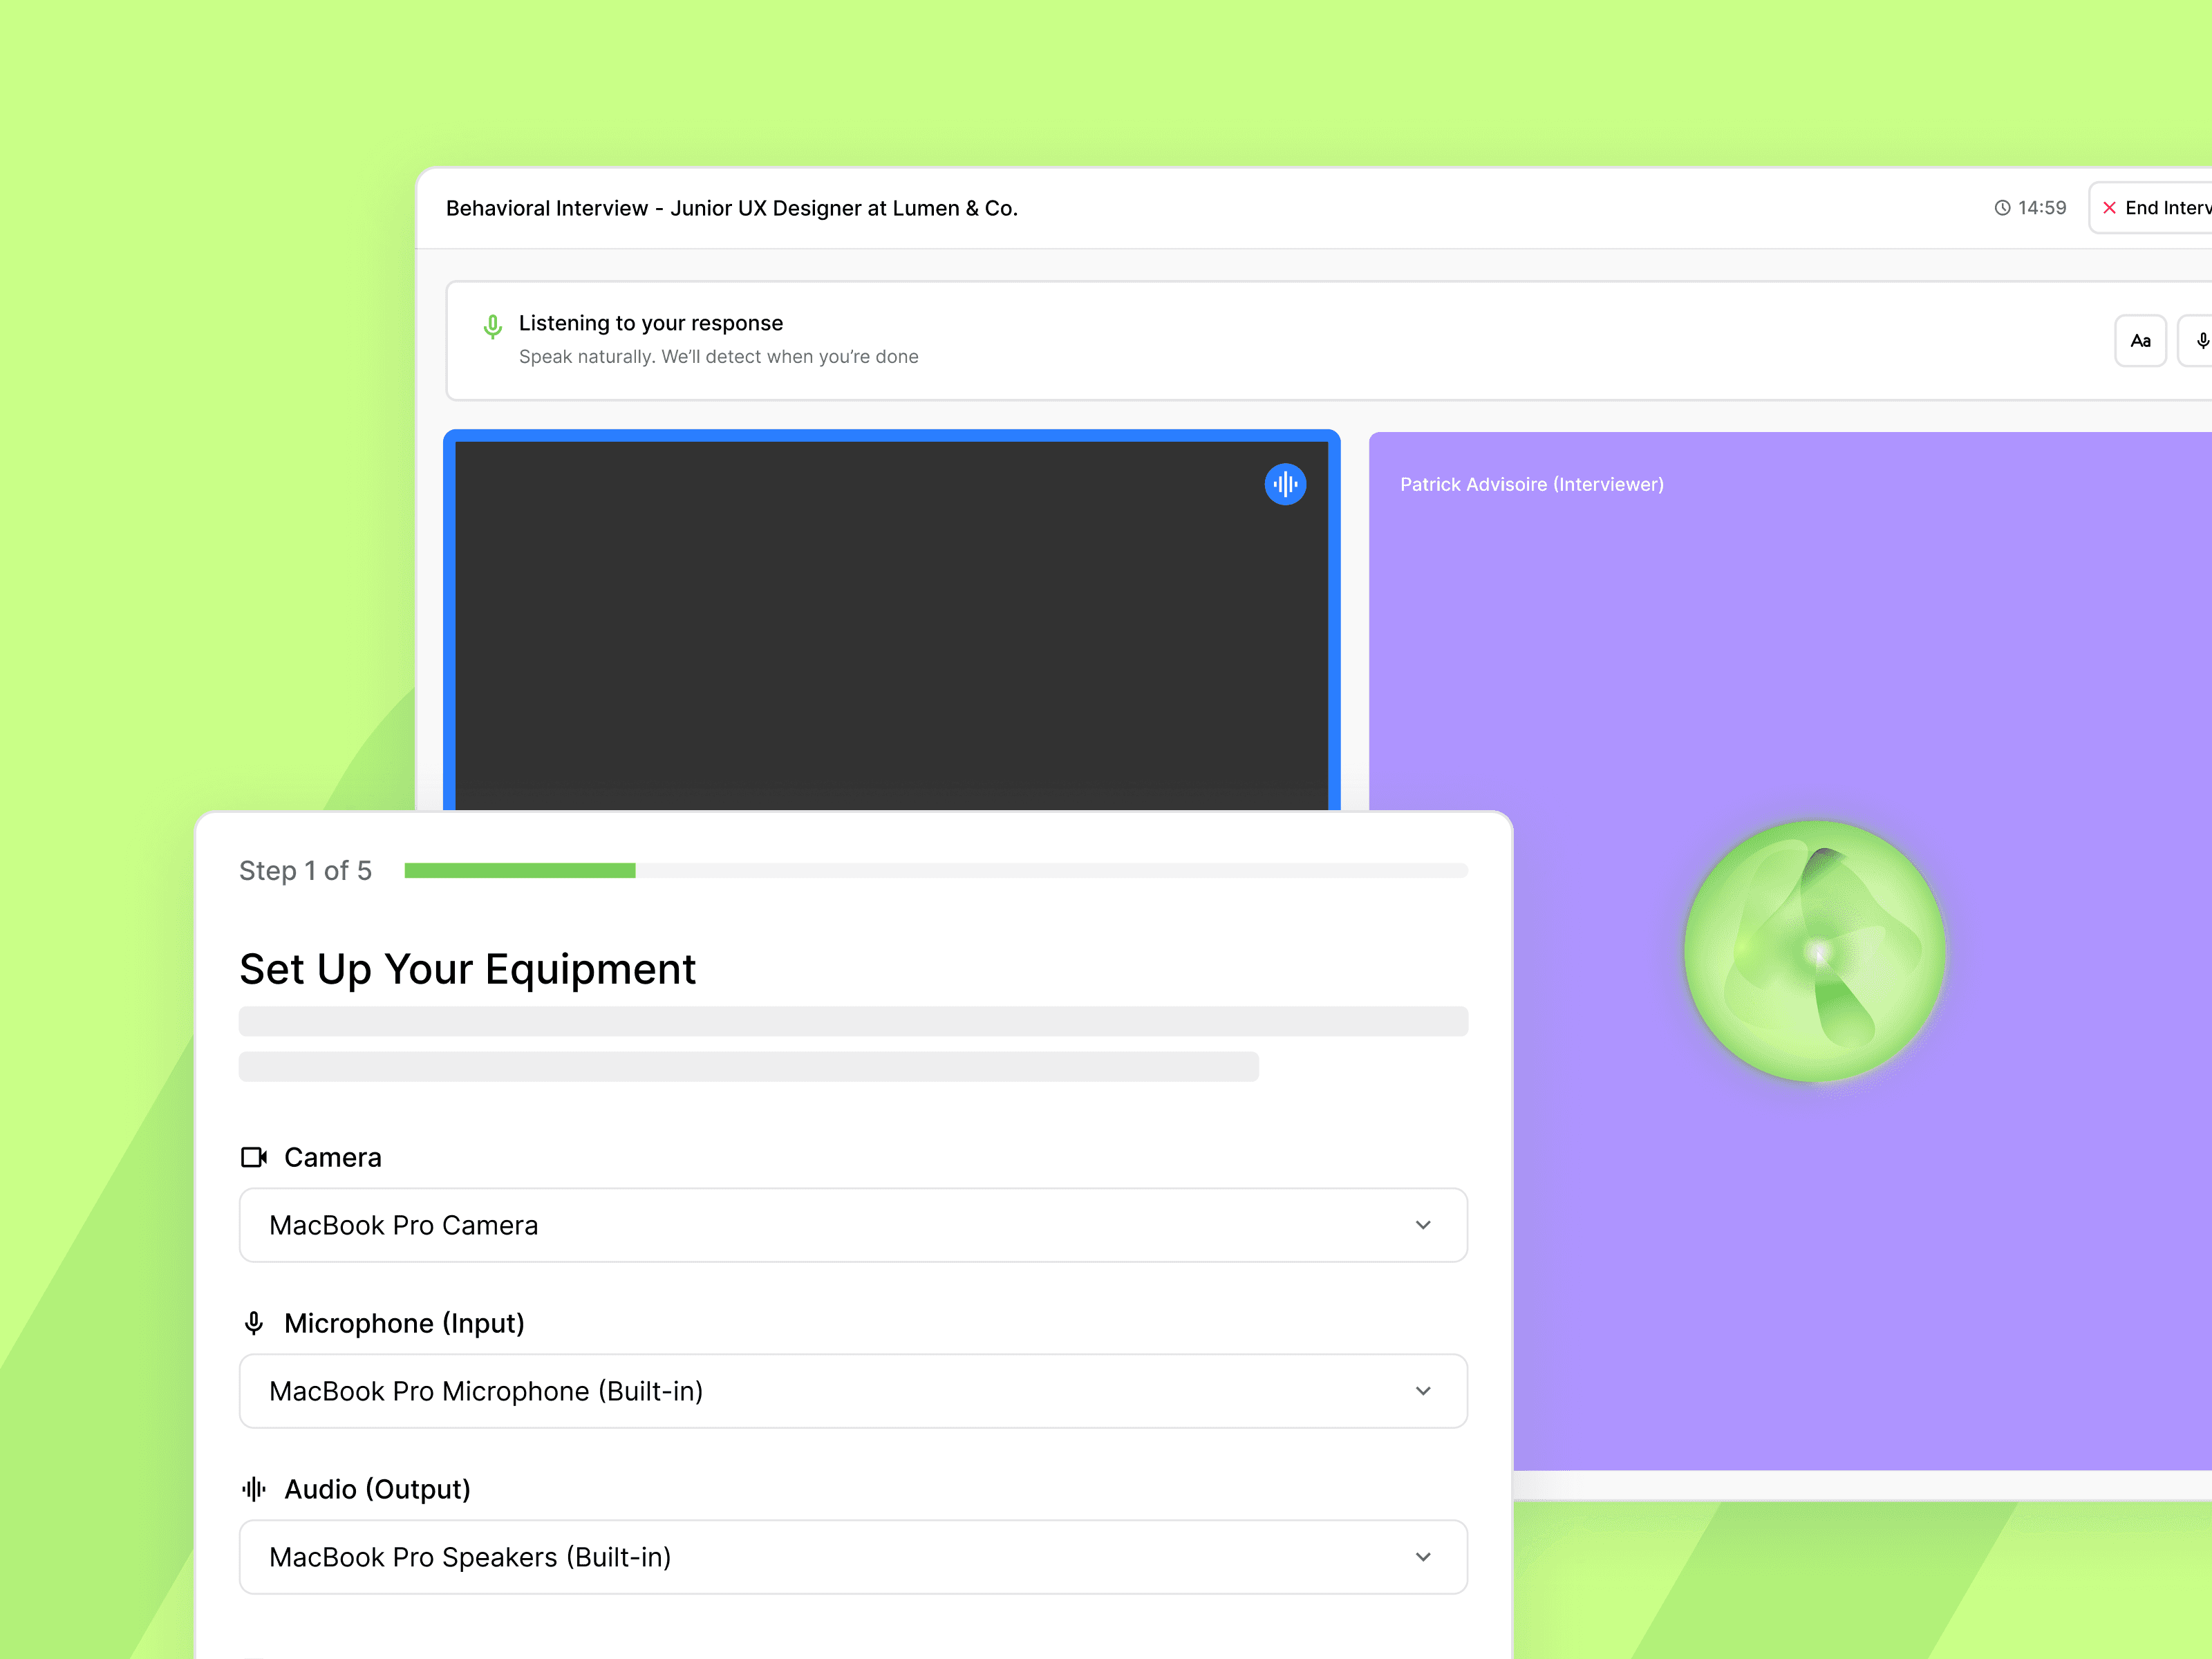Click the green Step 1 of 5 progress bar

[x=520, y=871]
